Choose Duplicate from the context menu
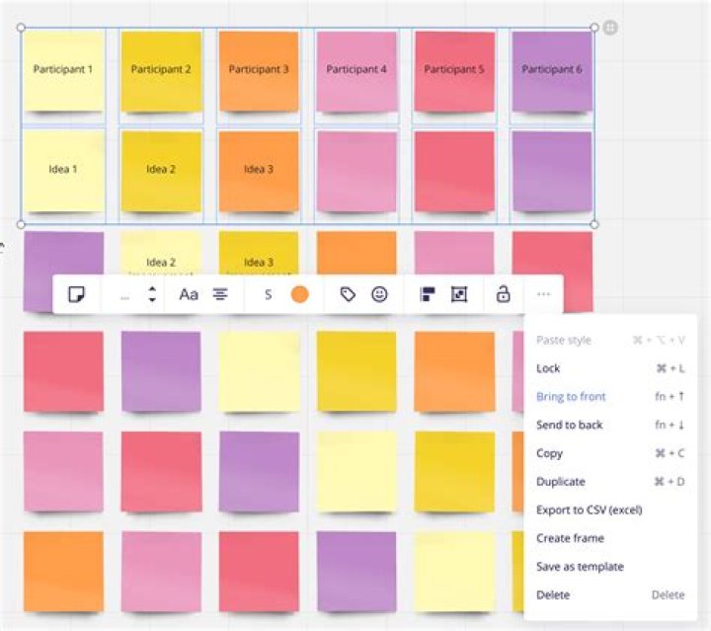The height and width of the screenshot is (631, 711). 610,482
